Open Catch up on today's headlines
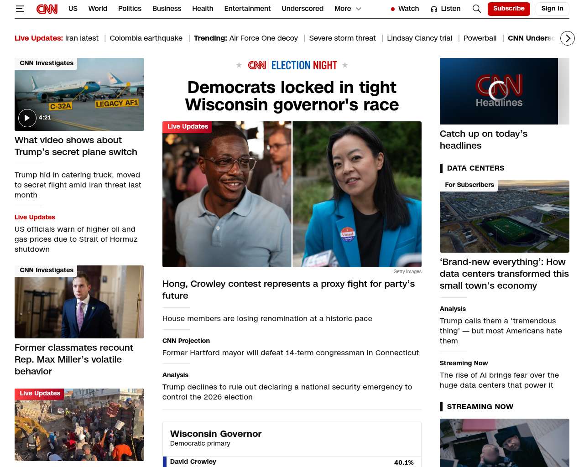 pos(484,140)
